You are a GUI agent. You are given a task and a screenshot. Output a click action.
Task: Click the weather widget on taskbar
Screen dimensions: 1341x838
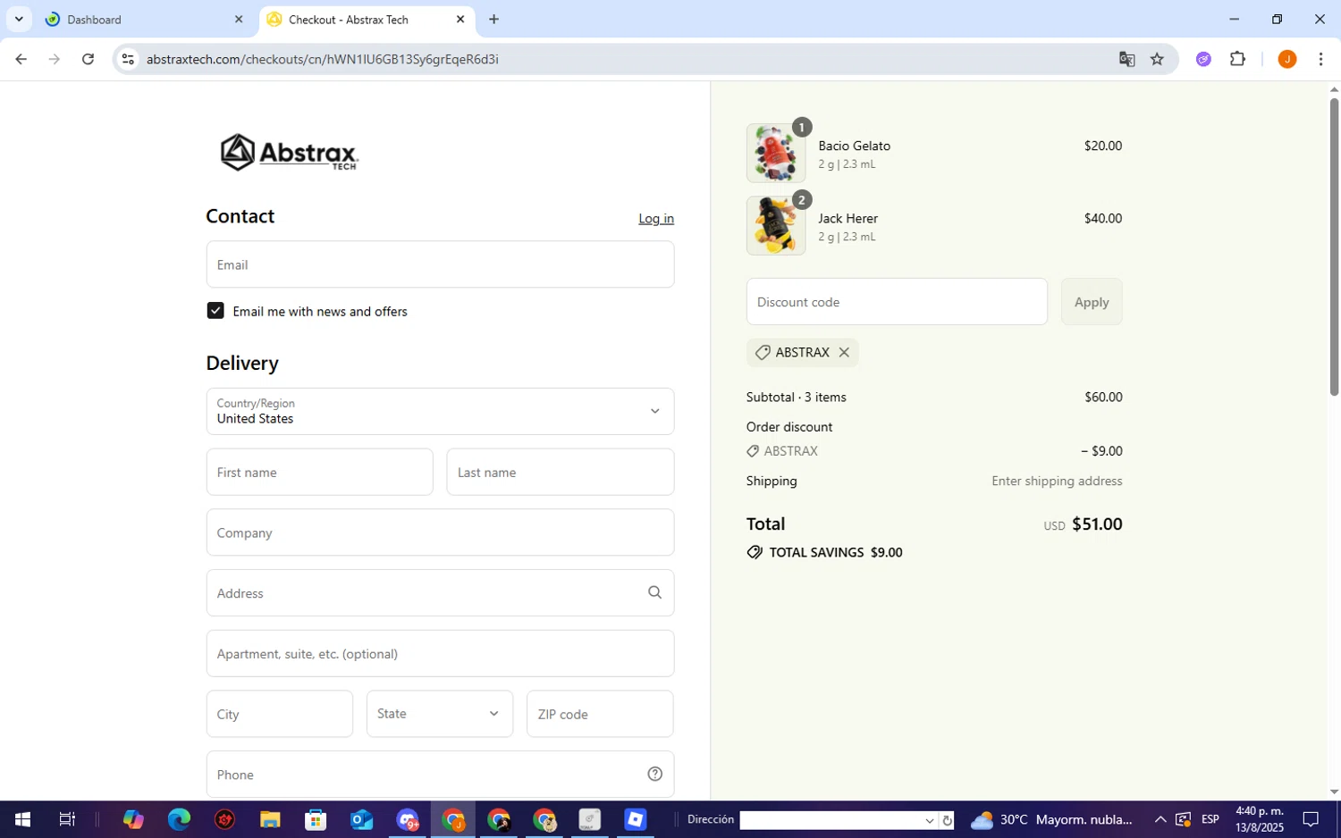point(1051,819)
